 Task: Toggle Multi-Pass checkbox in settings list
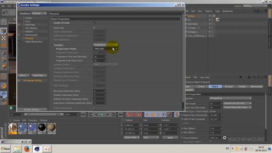pos(19,25)
